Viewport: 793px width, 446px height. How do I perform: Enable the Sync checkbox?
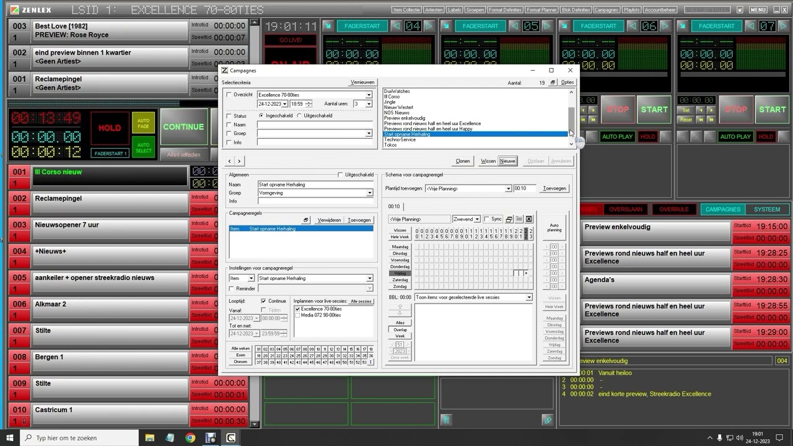[x=486, y=219]
